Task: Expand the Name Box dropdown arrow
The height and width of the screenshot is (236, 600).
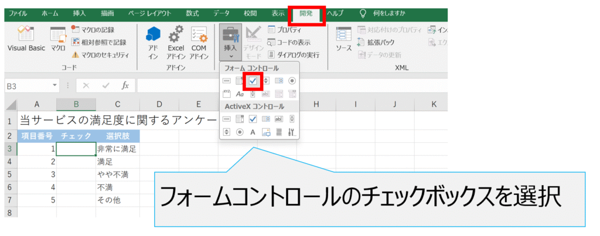Action: tap(55, 85)
